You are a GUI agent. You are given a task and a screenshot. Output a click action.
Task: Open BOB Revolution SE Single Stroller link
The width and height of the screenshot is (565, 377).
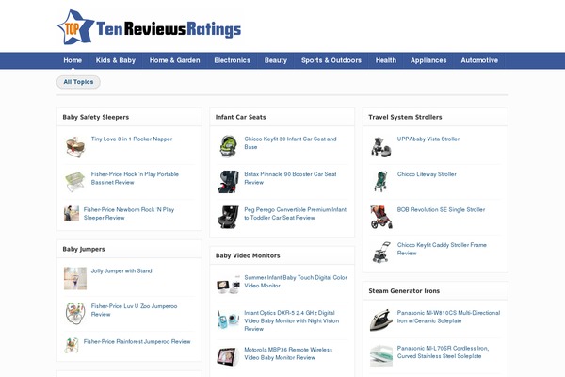(x=441, y=210)
